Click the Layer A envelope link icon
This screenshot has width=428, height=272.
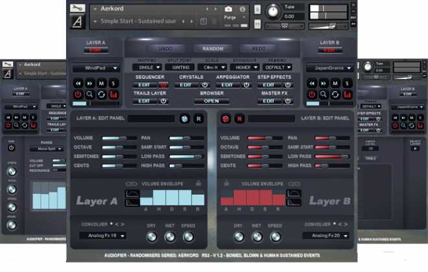(x=131, y=184)
